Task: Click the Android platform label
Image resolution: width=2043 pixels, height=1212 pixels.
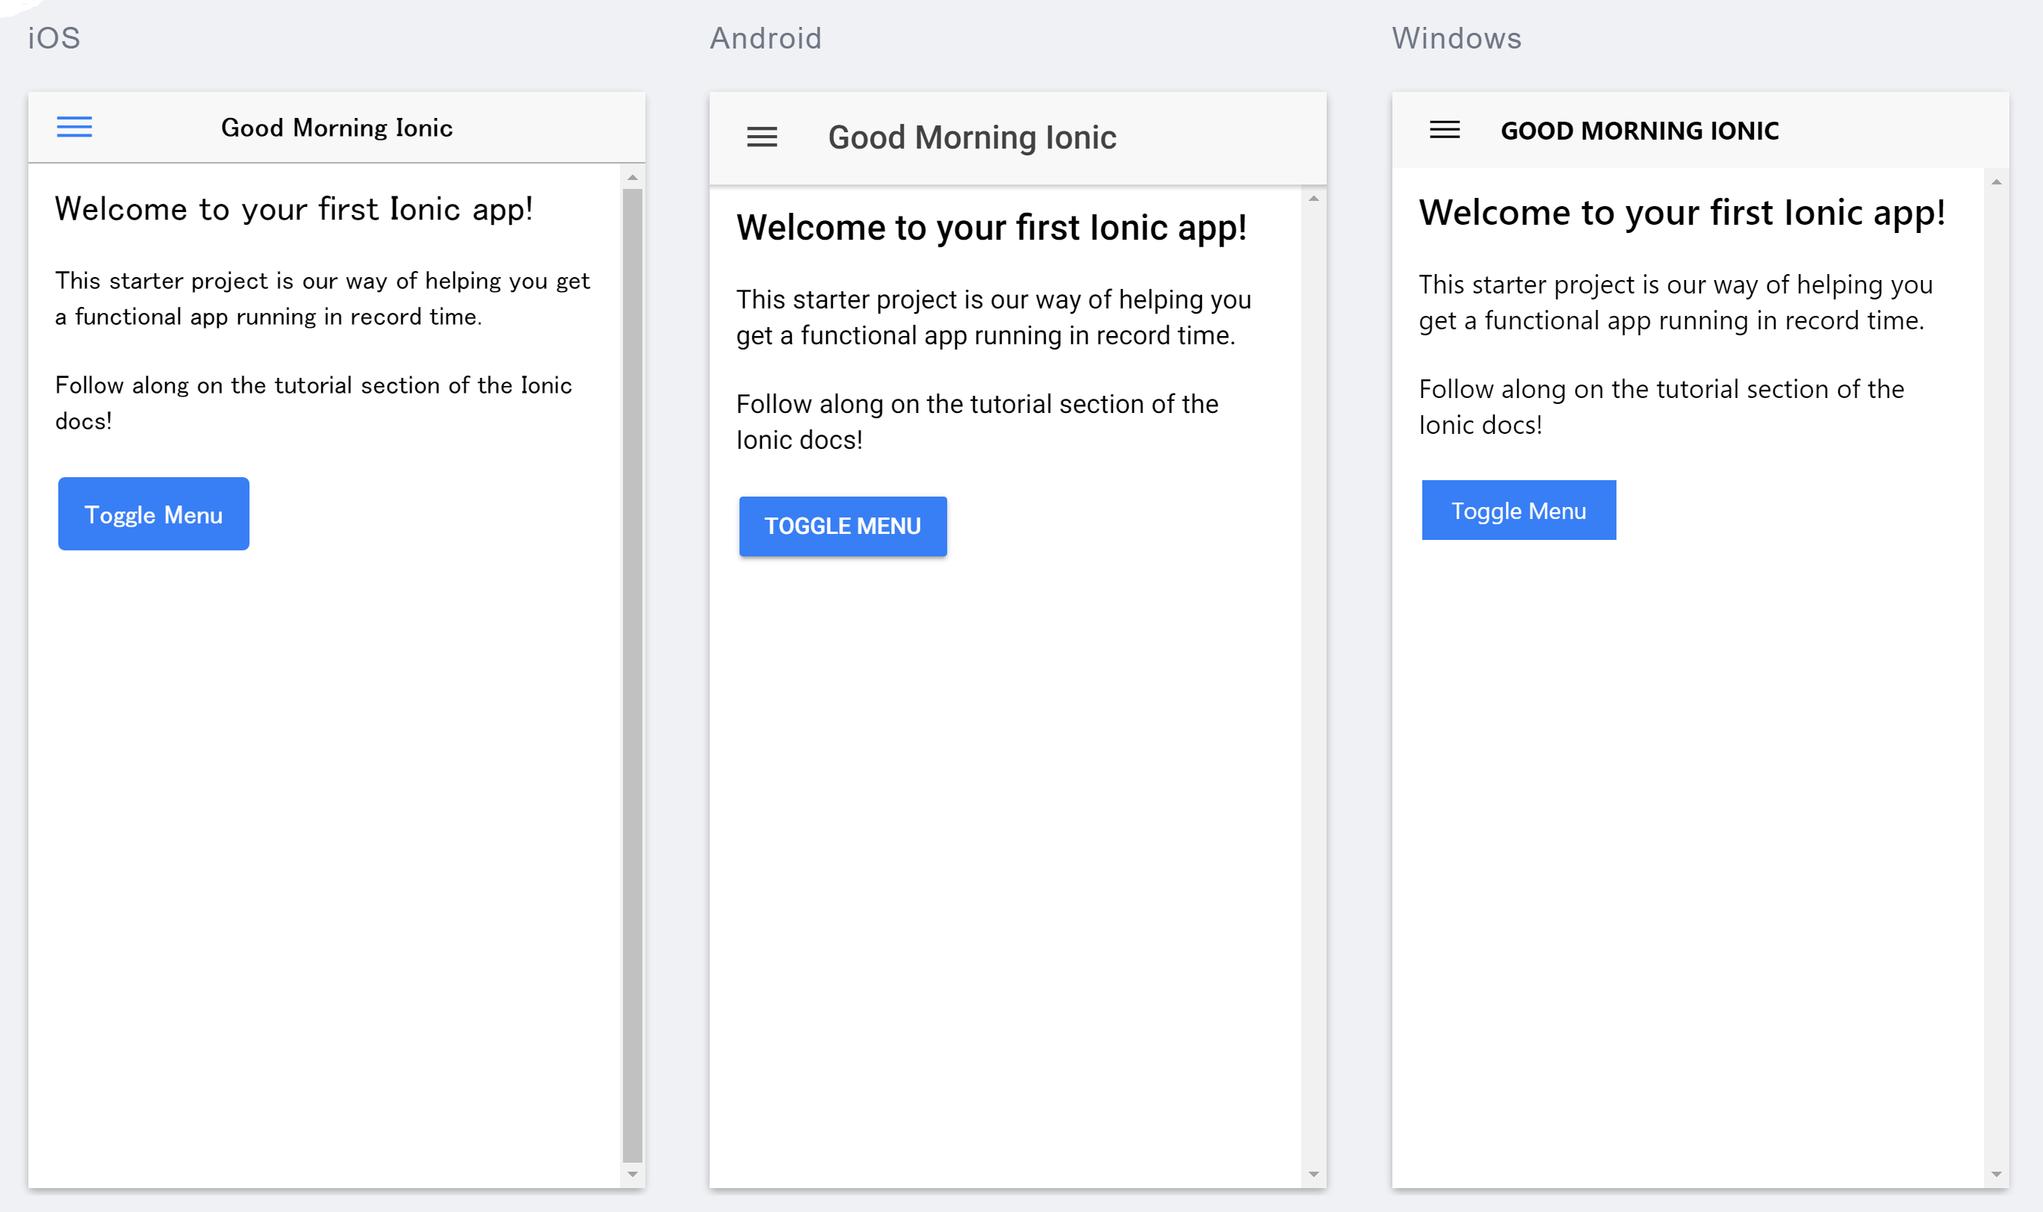Action: 766,38
